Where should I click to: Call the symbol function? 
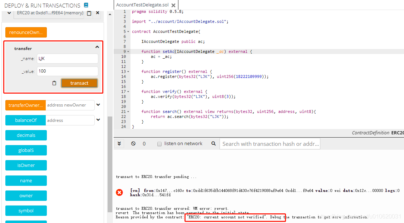click(26, 210)
